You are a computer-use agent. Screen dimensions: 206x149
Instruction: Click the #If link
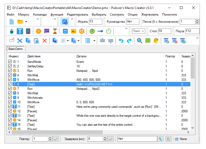pos(177,139)
